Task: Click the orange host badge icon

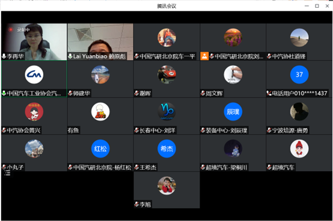Action: pos(204,56)
